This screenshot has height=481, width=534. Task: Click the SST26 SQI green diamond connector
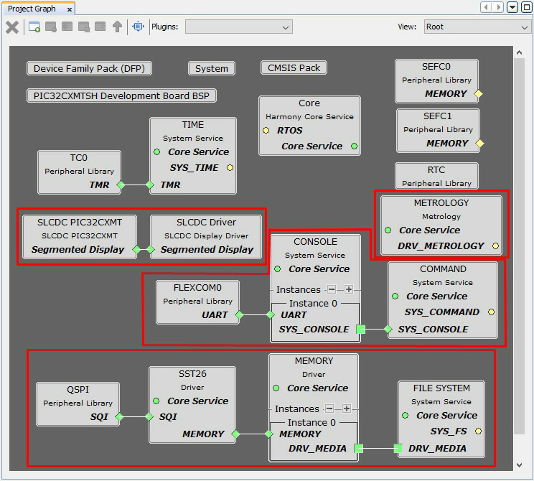(x=149, y=417)
